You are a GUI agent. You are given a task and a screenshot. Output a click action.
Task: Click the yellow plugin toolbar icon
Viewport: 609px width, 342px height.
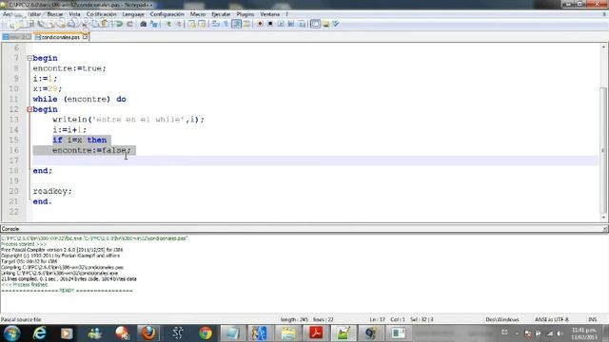tap(325, 24)
